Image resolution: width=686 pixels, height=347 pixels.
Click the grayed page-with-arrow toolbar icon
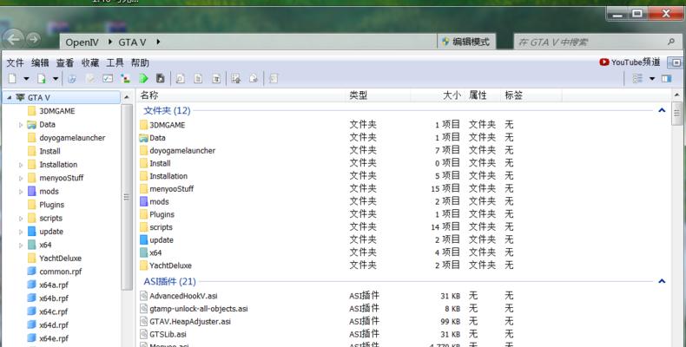pos(254,79)
